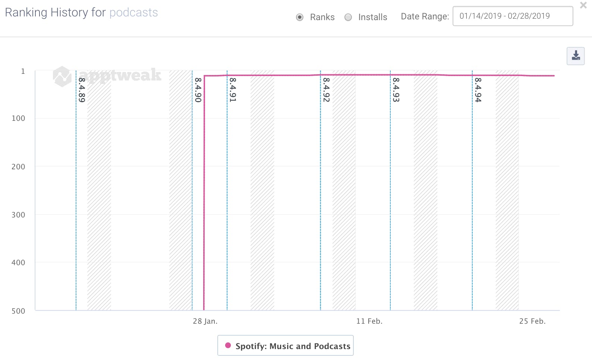Click the pink Spotify legend color dot
Image resolution: width=592 pixels, height=361 pixels.
pos(228,345)
